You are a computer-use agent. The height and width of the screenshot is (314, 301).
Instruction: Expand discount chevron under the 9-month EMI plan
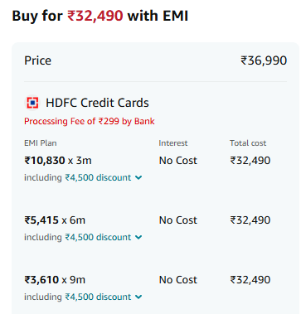tap(138, 297)
